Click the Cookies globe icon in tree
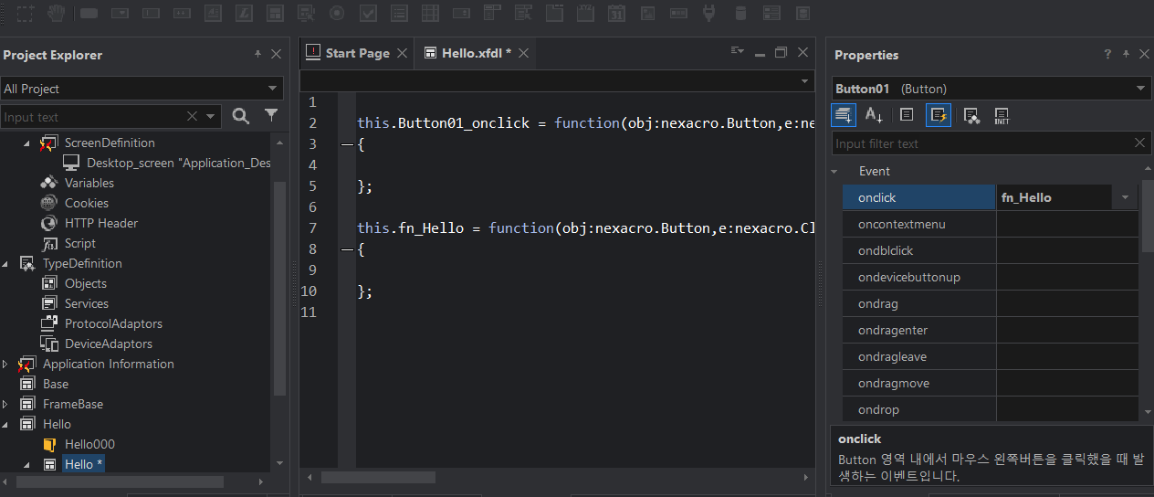This screenshot has width=1154, height=497. tap(49, 203)
